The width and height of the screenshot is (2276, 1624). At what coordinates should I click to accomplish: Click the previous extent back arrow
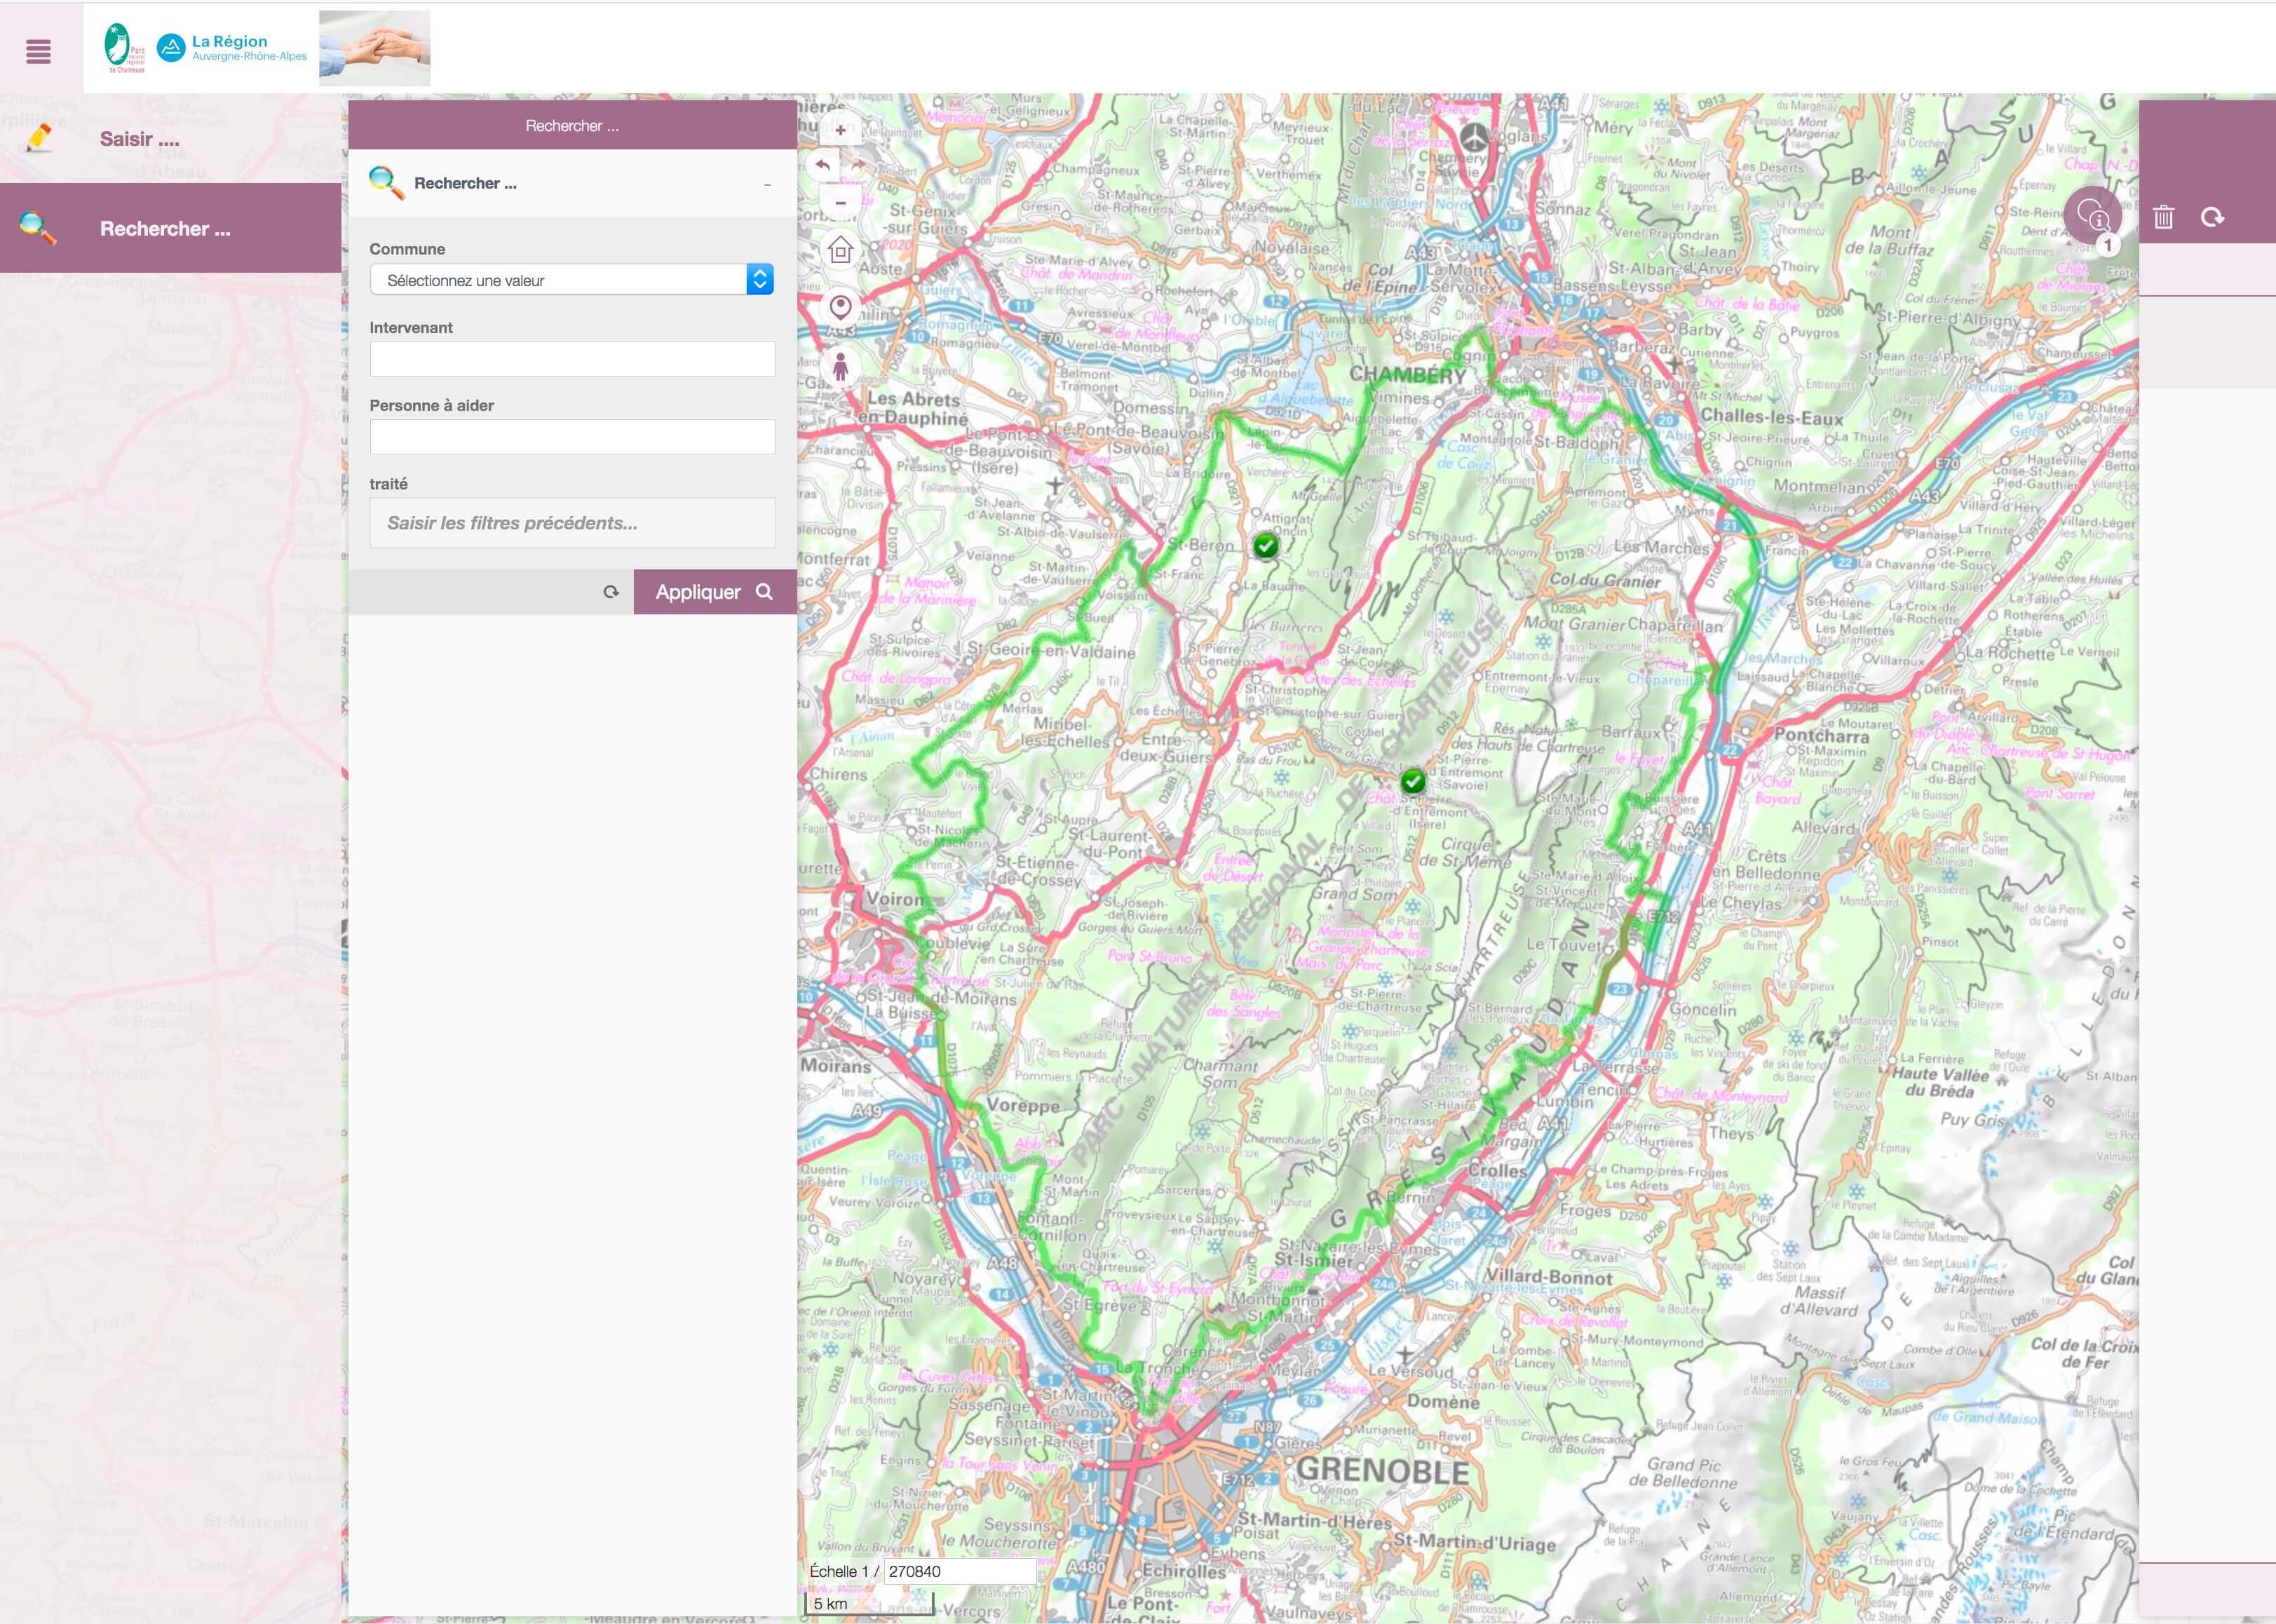822,165
